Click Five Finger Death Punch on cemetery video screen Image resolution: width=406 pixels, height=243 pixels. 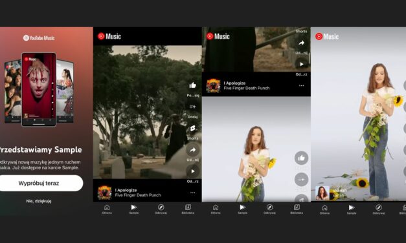point(138,195)
